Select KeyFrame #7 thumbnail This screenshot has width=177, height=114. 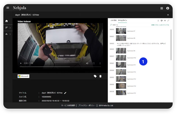(121, 31)
